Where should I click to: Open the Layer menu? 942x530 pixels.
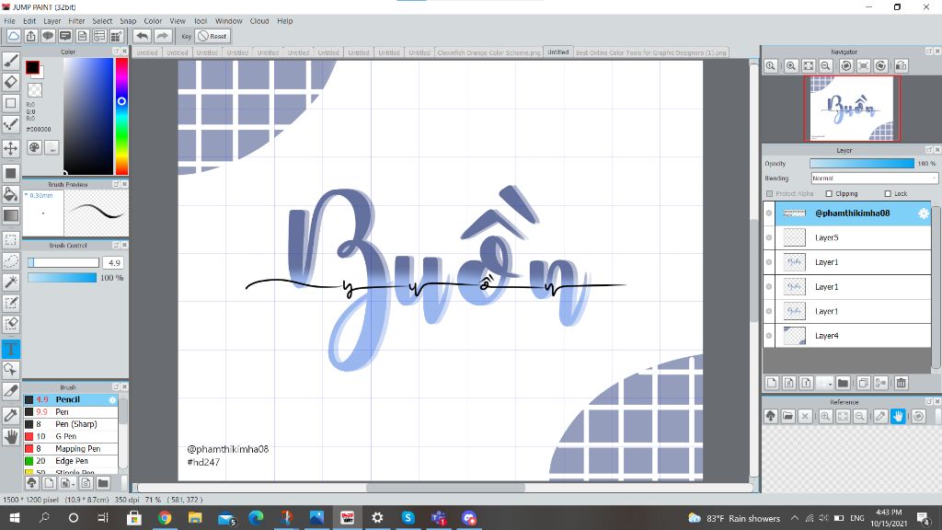[x=52, y=21]
